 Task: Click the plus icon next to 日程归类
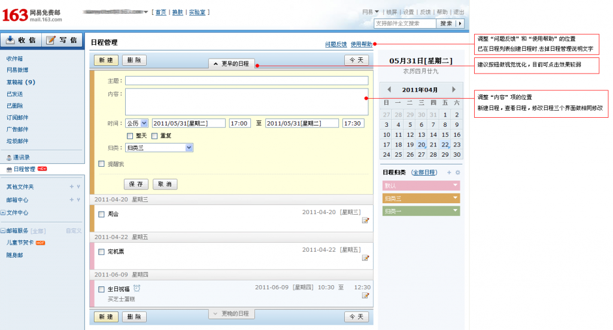click(449, 173)
